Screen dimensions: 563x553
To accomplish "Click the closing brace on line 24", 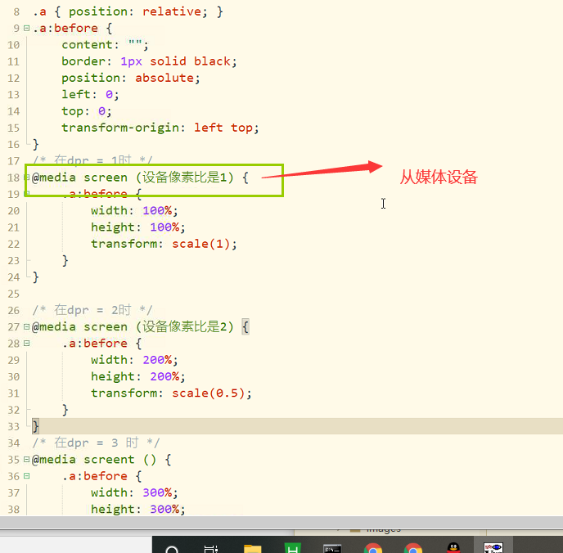I will point(35,277).
